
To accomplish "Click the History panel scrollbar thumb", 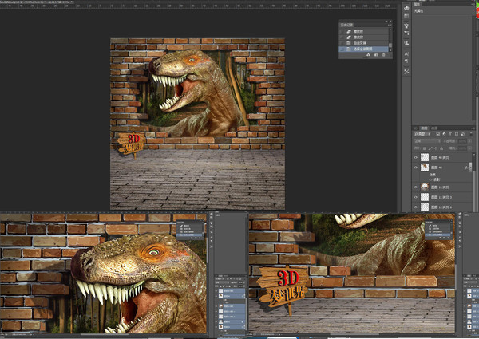I will coord(390,45).
